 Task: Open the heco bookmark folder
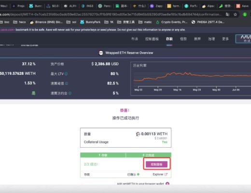pos(19,22)
